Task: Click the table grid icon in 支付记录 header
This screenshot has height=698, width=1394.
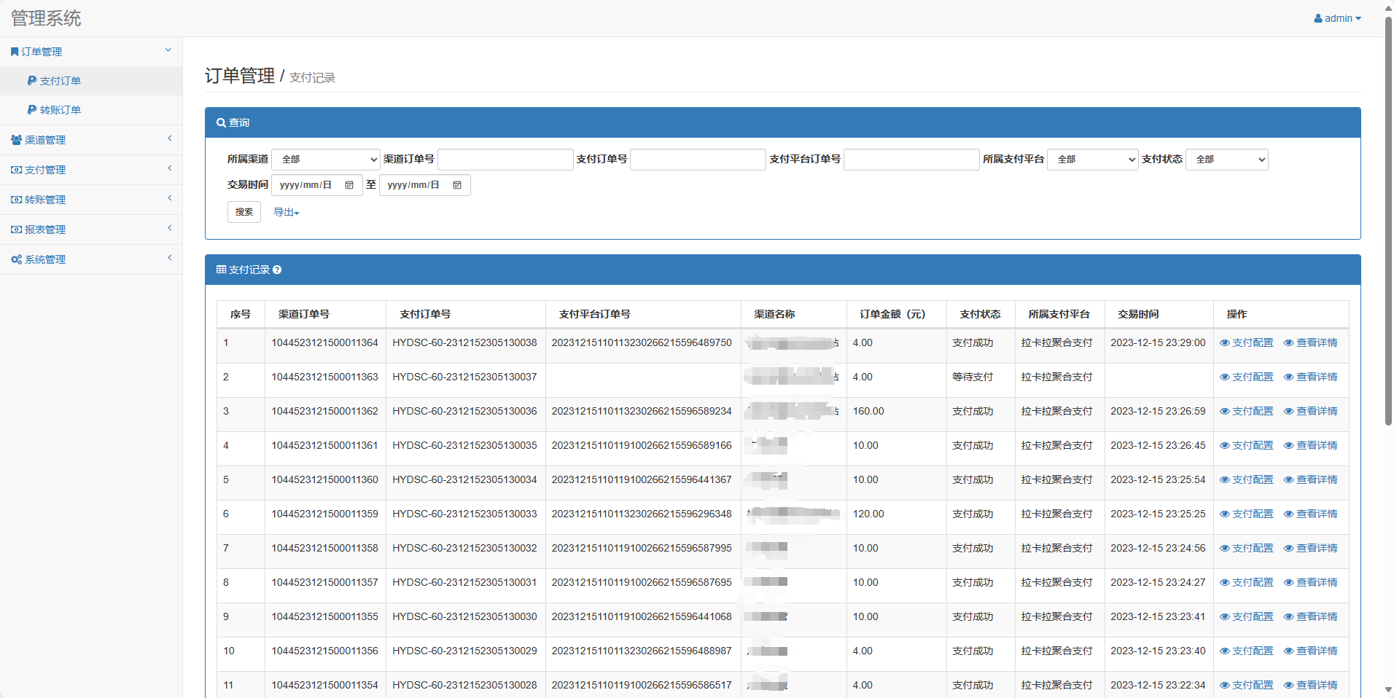Action: (x=221, y=270)
